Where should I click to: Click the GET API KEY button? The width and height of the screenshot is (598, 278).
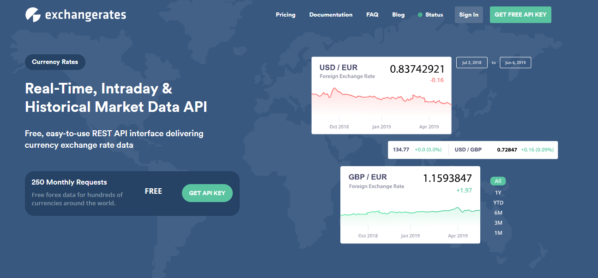pyautogui.click(x=207, y=193)
